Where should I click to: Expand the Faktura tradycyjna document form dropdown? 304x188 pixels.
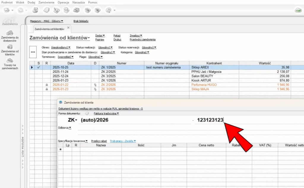click(x=106, y=113)
